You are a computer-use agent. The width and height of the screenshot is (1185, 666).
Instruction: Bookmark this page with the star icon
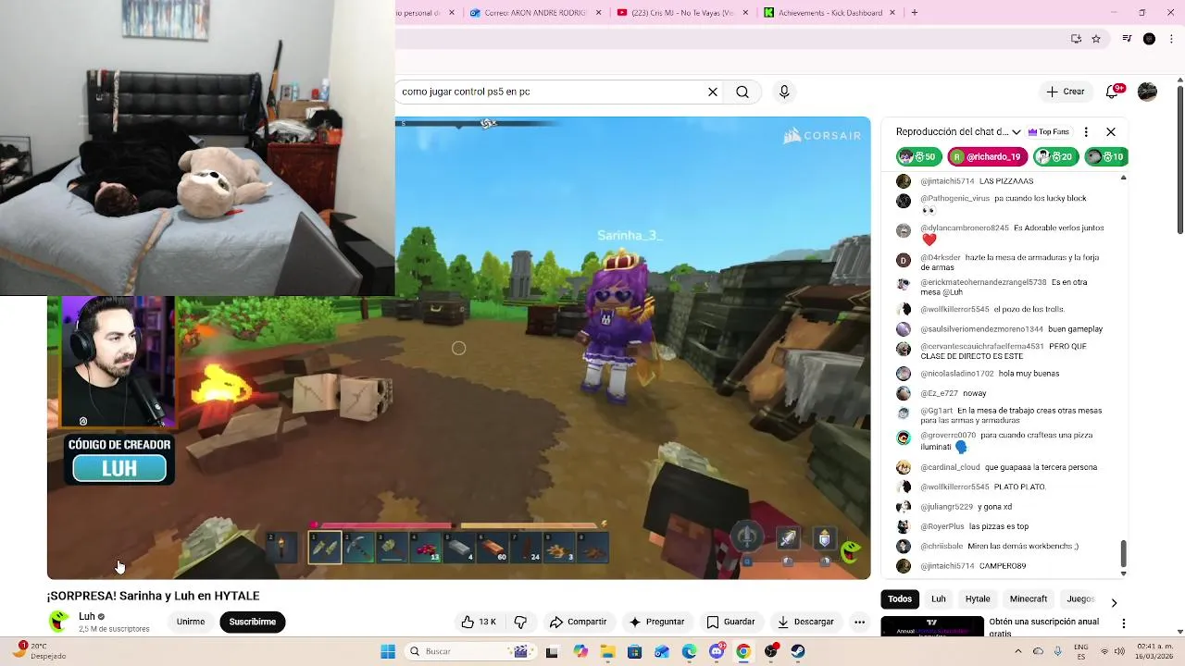[1096, 39]
